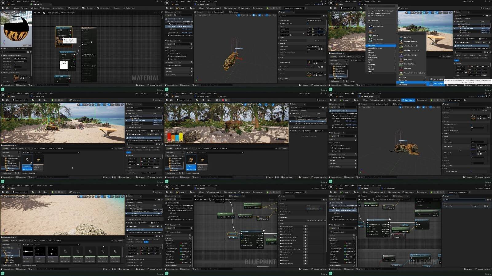Choose Aim Offset 1D in the Legacy submenu
This screenshot has width=492, height=276.
click(437, 79)
